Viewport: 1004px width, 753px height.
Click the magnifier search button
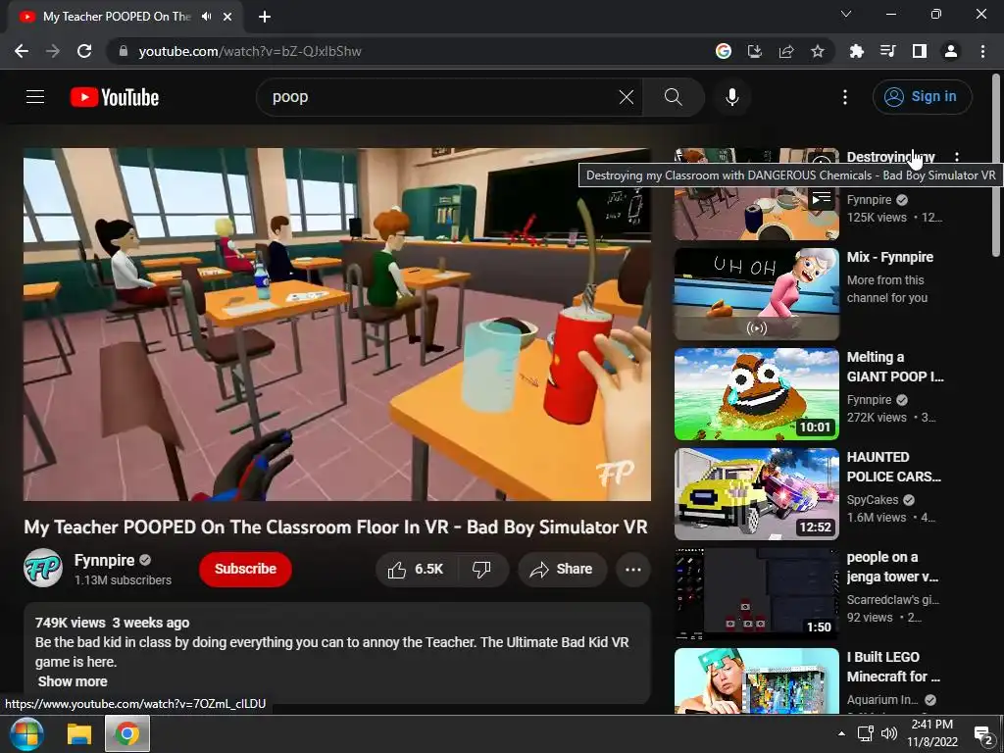pyautogui.click(x=673, y=97)
